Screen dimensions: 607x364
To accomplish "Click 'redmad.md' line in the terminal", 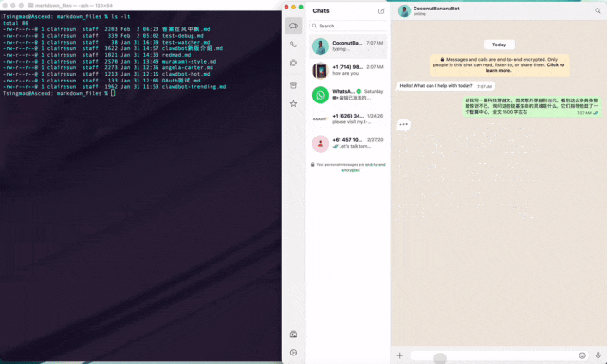I will click(x=97, y=55).
